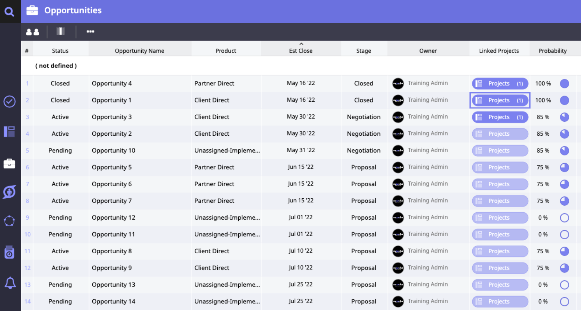This screenshot has height=311, width=581.
Task: Open row number 7 link
Action: tap(27, 184)
